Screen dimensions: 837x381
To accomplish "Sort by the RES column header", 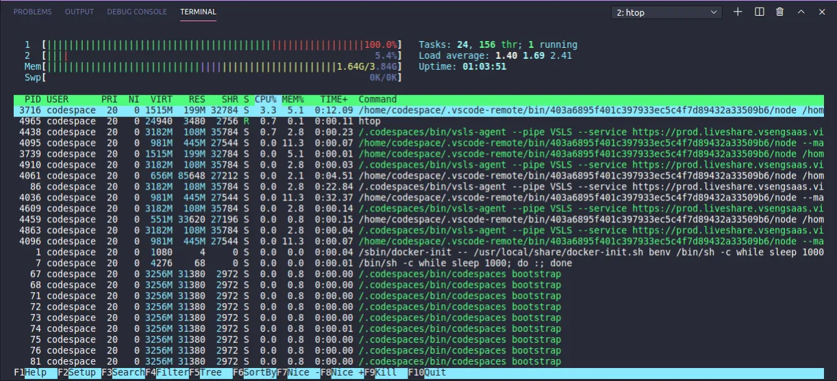I will 197,99.
